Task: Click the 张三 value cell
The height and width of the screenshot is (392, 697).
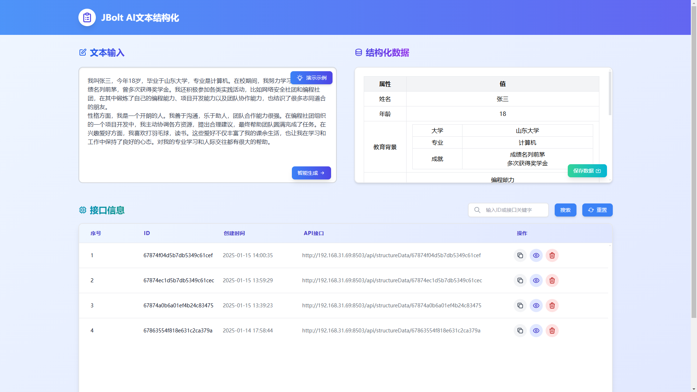Action: tap(502, 99)
